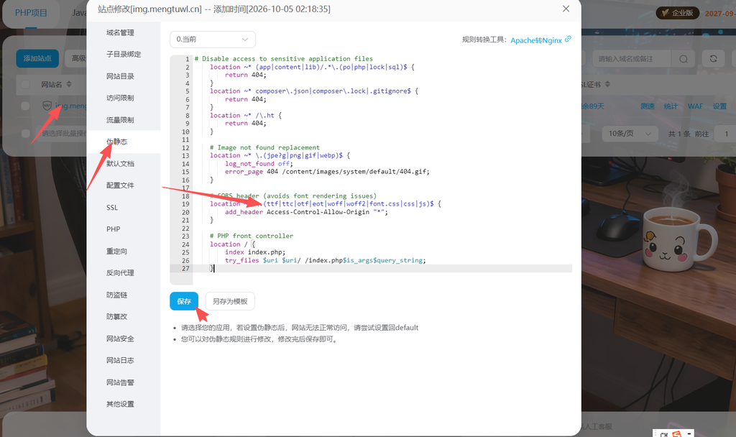Open the Apache转Nginx conversion tool link

click(x=536, y=40)
